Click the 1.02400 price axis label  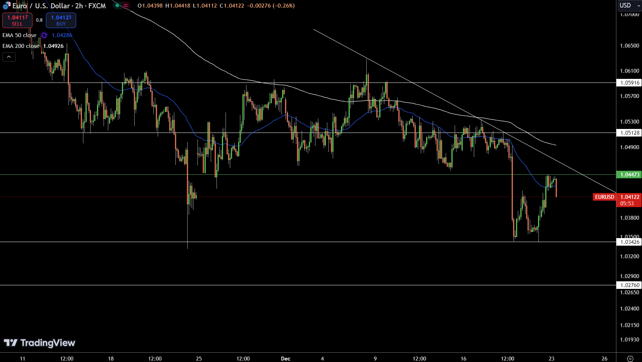point(629,309)
